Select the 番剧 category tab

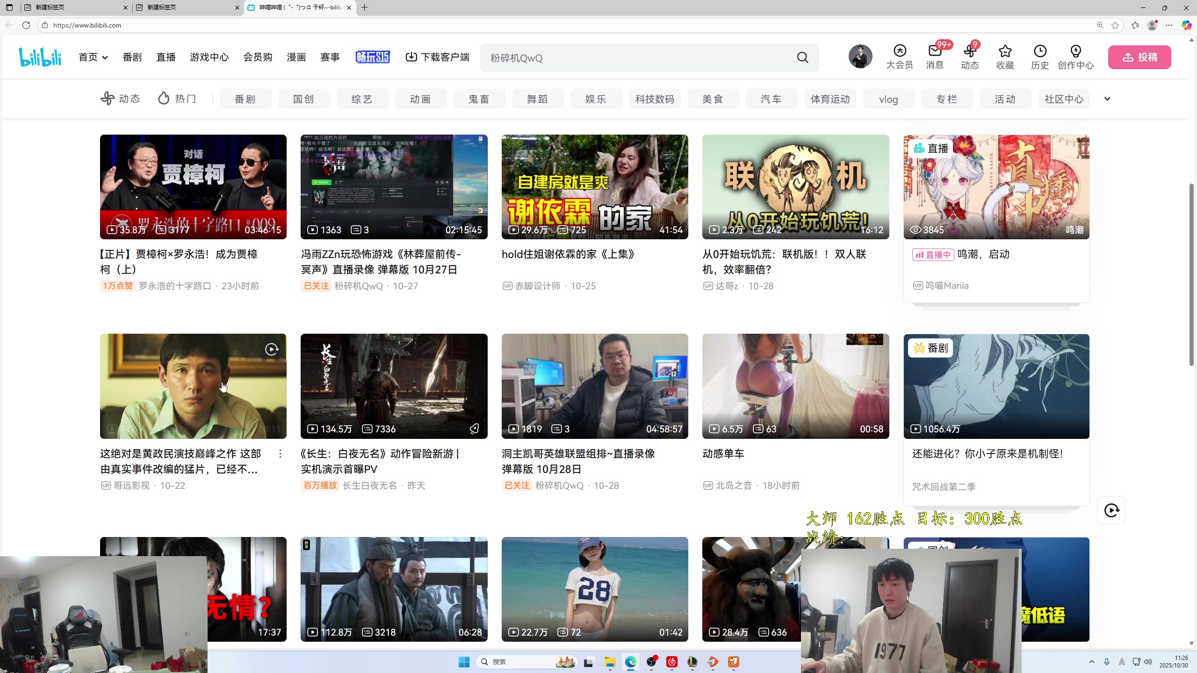coord(245,99)
